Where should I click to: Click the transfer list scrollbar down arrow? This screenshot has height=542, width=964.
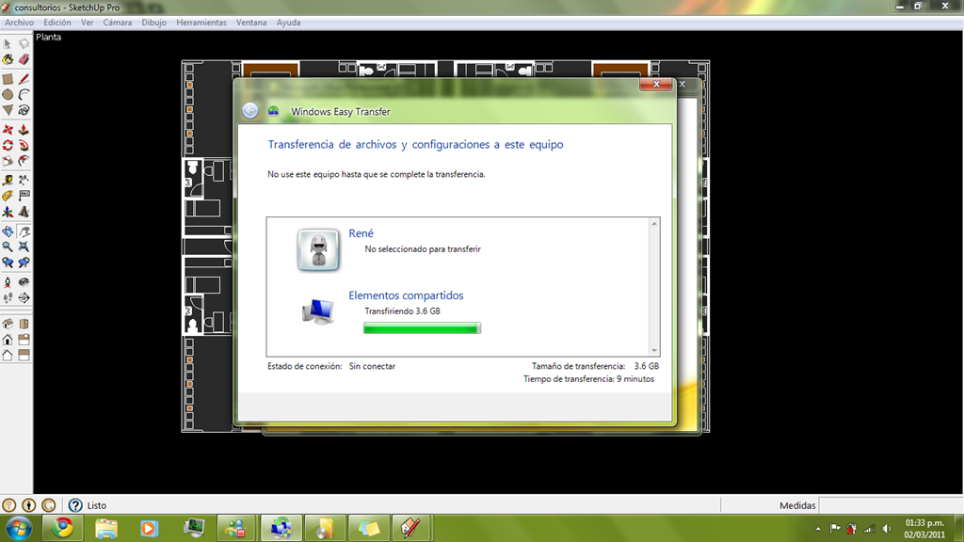point(654,350)
